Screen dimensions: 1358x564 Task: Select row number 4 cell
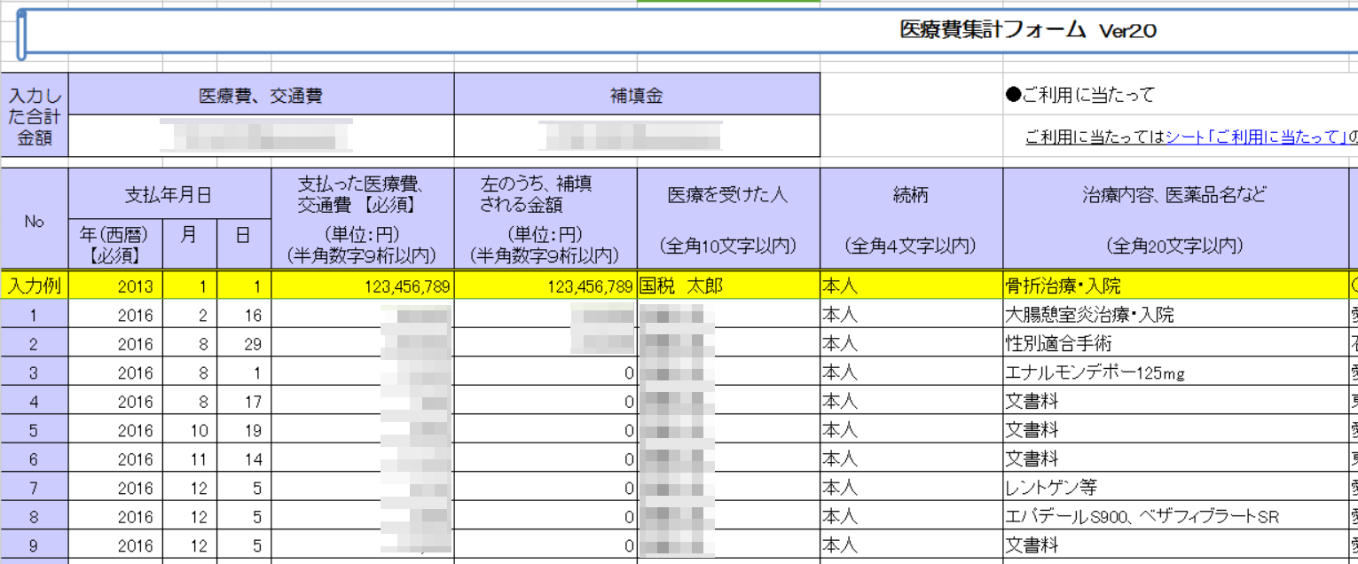pyautogui.click(x=35, y=401)
